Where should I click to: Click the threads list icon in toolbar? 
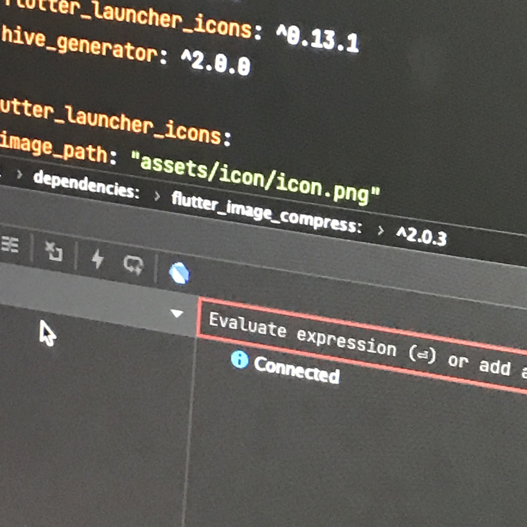click(x=10, y=244)
